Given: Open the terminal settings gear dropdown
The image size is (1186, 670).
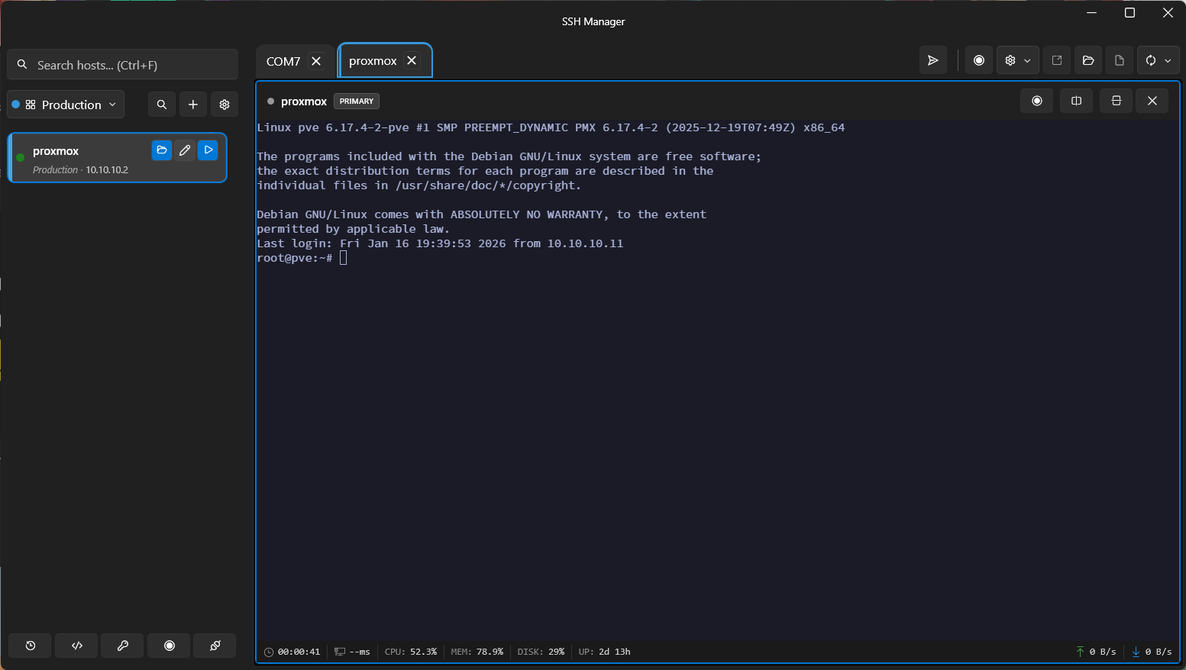Looking at the screenshot, I should coord(1017,60).
